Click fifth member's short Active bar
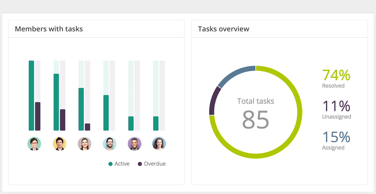Screen dimensions: 376x194 click(x=131, y=124)
